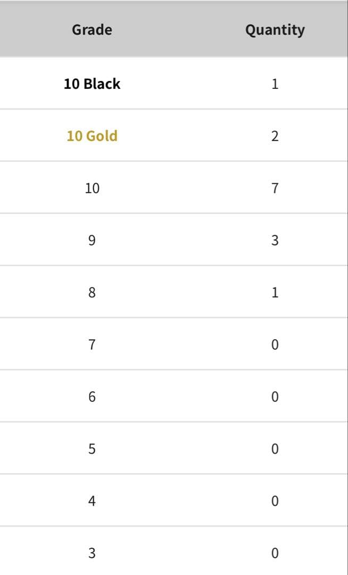Screen dimensions: 348x575
Task: Select quantity 7 in the grade 10 row
Action: 275,188
